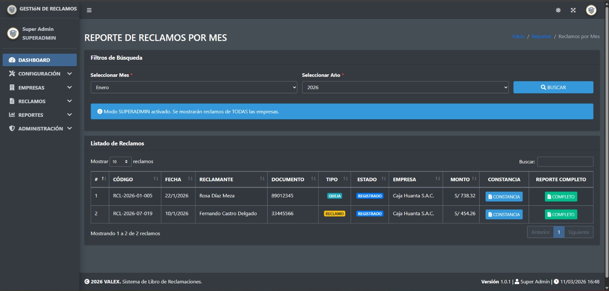Expand the Configuración submenu chevron
The height and width of the screenshot is (291, 609).
pos(69,74)
